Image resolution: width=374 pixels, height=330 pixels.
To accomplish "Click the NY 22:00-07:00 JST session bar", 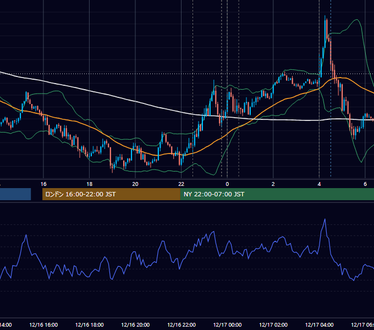I will pos(277,194).
